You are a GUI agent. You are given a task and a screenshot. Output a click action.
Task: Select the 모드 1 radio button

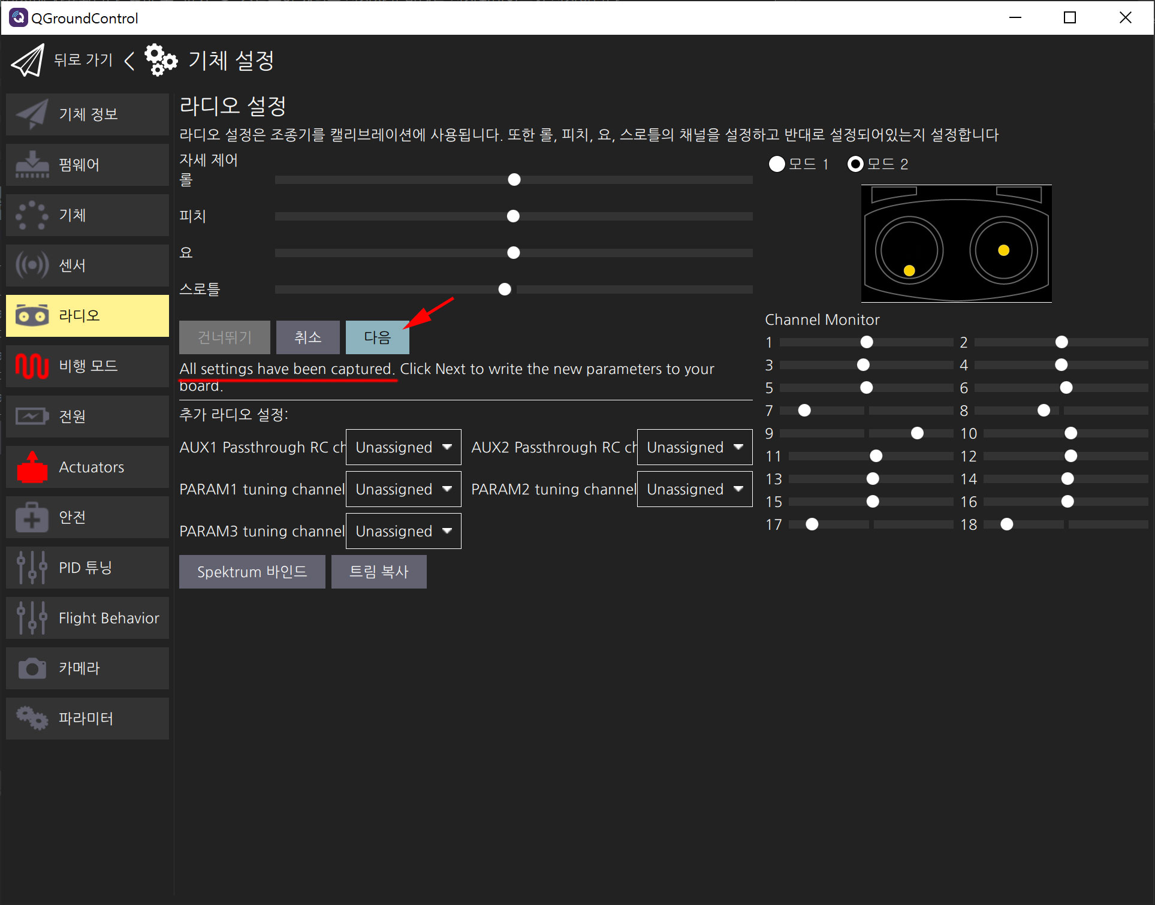click(777, 164)
